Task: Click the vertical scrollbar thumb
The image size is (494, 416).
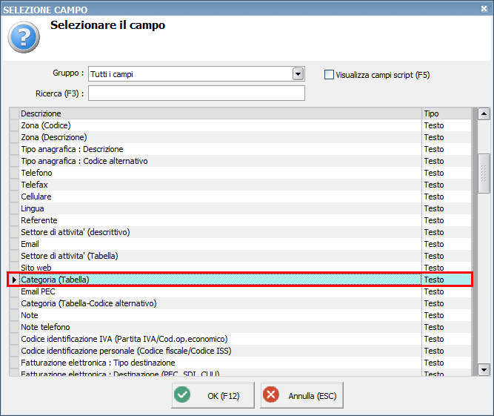Action: pos(484,173)
